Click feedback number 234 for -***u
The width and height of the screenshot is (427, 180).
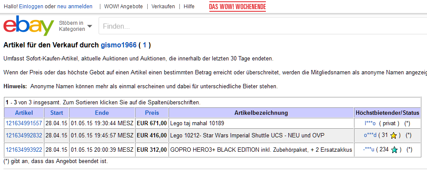click(x=384, y=150)
